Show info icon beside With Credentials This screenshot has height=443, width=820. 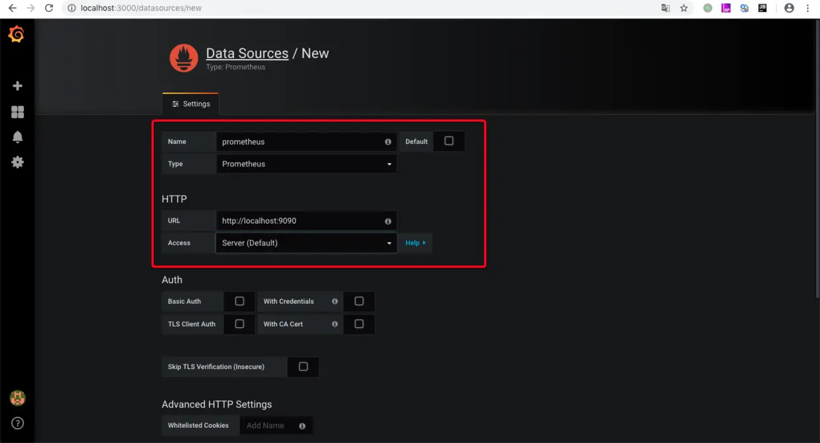click(x=335, y=301)
